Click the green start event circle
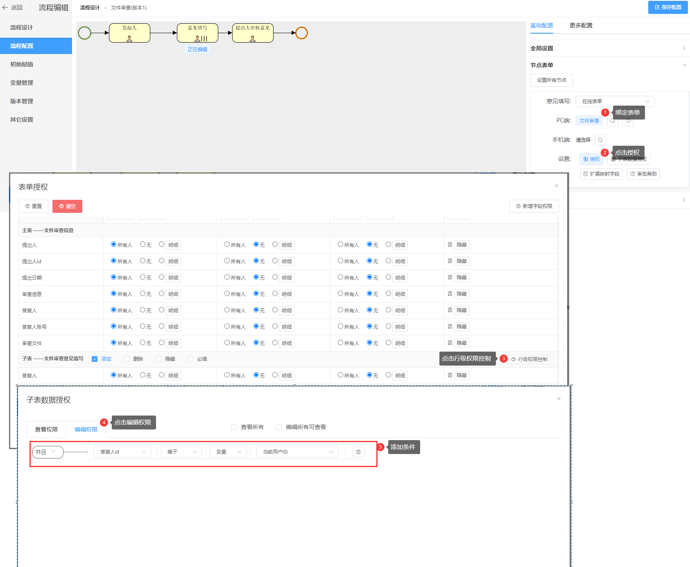 tap(84, 33)
